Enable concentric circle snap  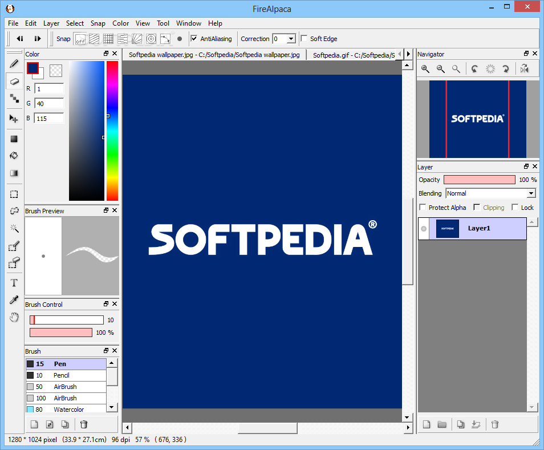coord(151,39)
